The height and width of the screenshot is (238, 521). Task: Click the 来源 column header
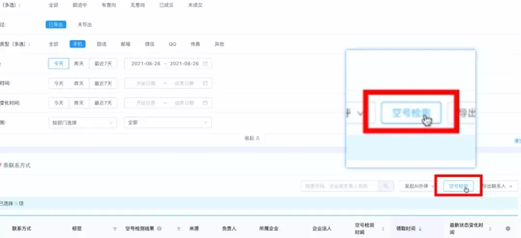click(x=194, y=228)
